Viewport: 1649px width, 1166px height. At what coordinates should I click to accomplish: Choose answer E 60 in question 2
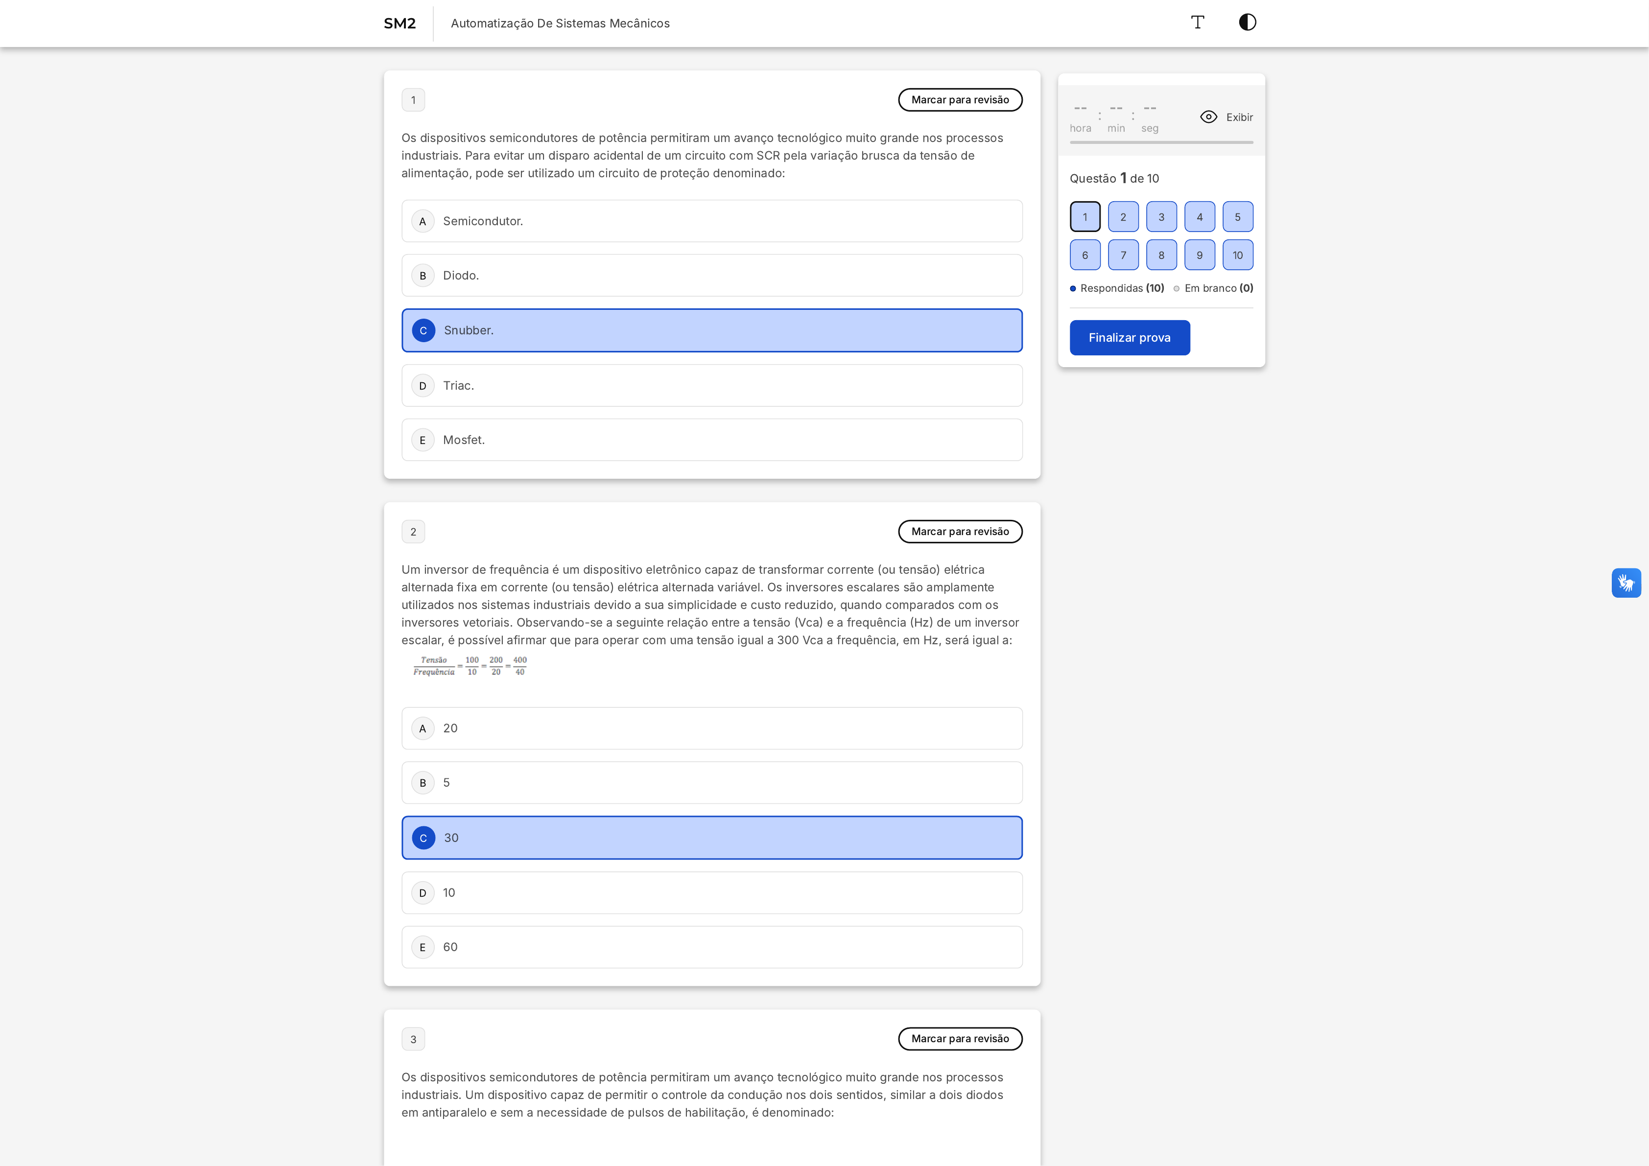[x=711, y=947]
